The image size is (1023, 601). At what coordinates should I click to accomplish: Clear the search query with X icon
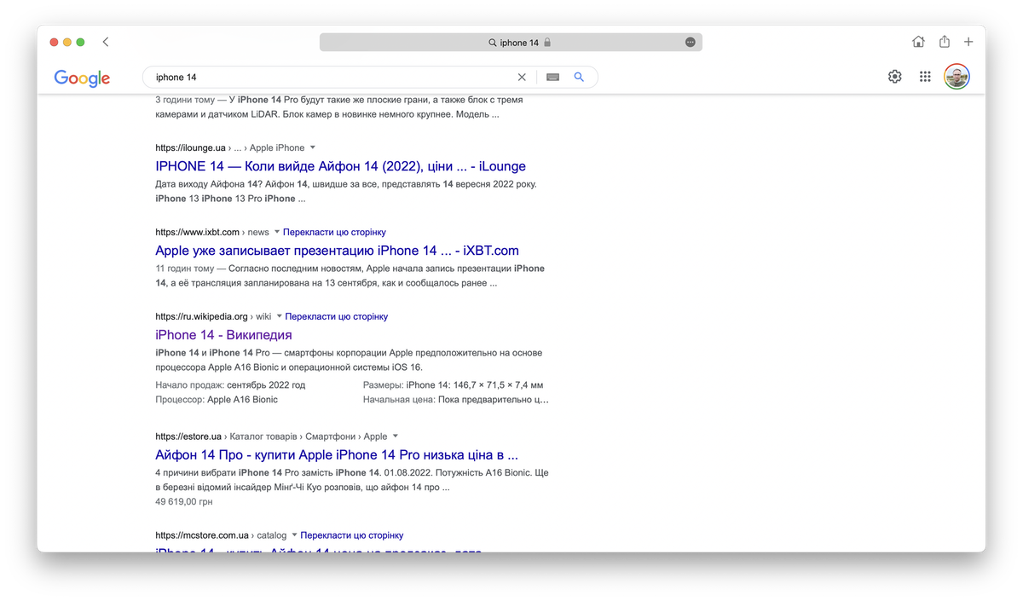pos(522,77)
